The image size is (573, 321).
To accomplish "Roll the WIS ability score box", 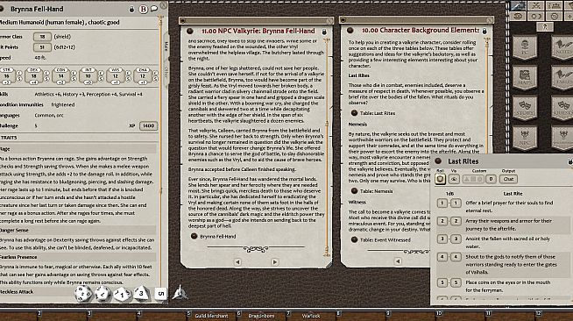I will coord(115,75).
